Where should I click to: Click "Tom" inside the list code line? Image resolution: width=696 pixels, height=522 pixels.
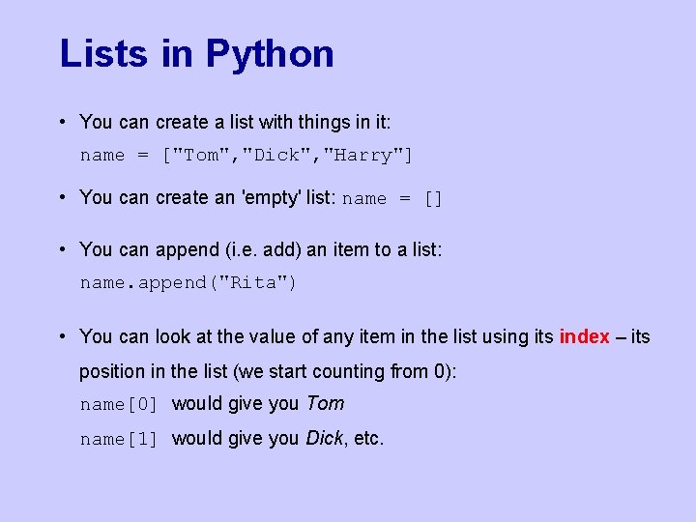point(200,155)
